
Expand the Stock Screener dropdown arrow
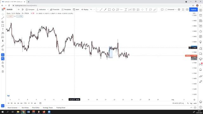19,108
